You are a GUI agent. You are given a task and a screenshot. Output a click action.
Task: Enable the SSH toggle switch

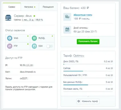tap(49, 46)
